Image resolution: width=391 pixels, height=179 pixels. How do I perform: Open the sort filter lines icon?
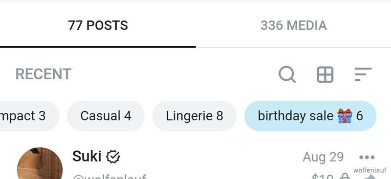pyautogui.click(x=363, y=74)
